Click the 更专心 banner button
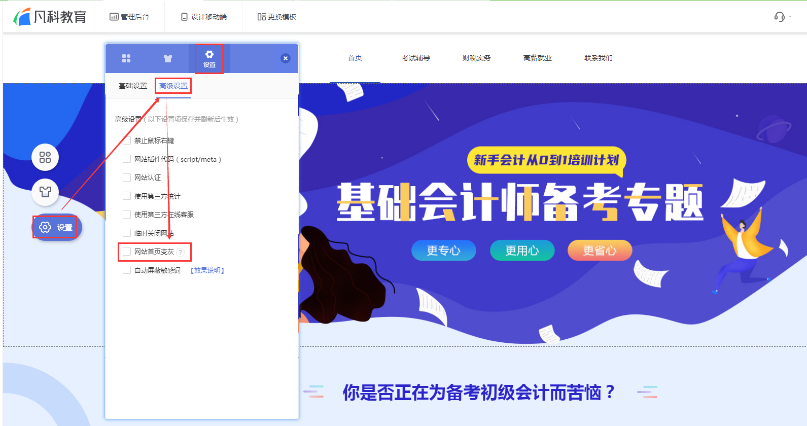This screenshot has height=426, width=807. (x=444, y=251)
